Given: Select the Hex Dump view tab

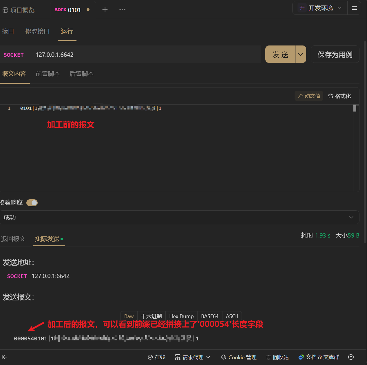Looking at the screenshot, I should coord(181,316).
